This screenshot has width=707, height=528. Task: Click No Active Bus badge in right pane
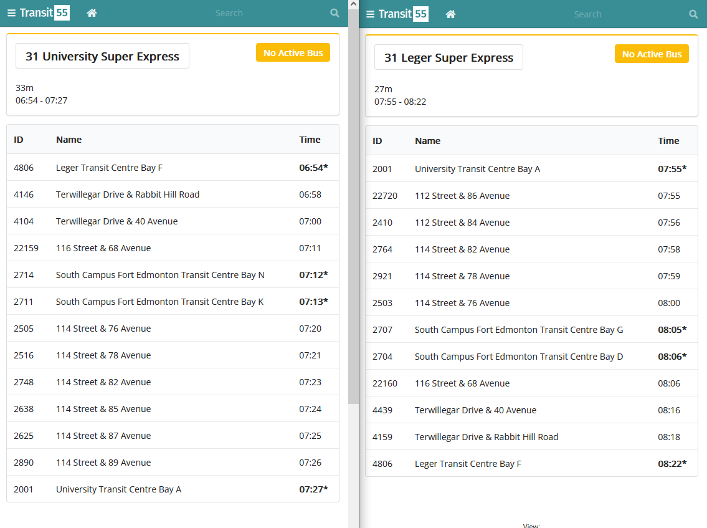pyautogui.click(x=652, y=54)
